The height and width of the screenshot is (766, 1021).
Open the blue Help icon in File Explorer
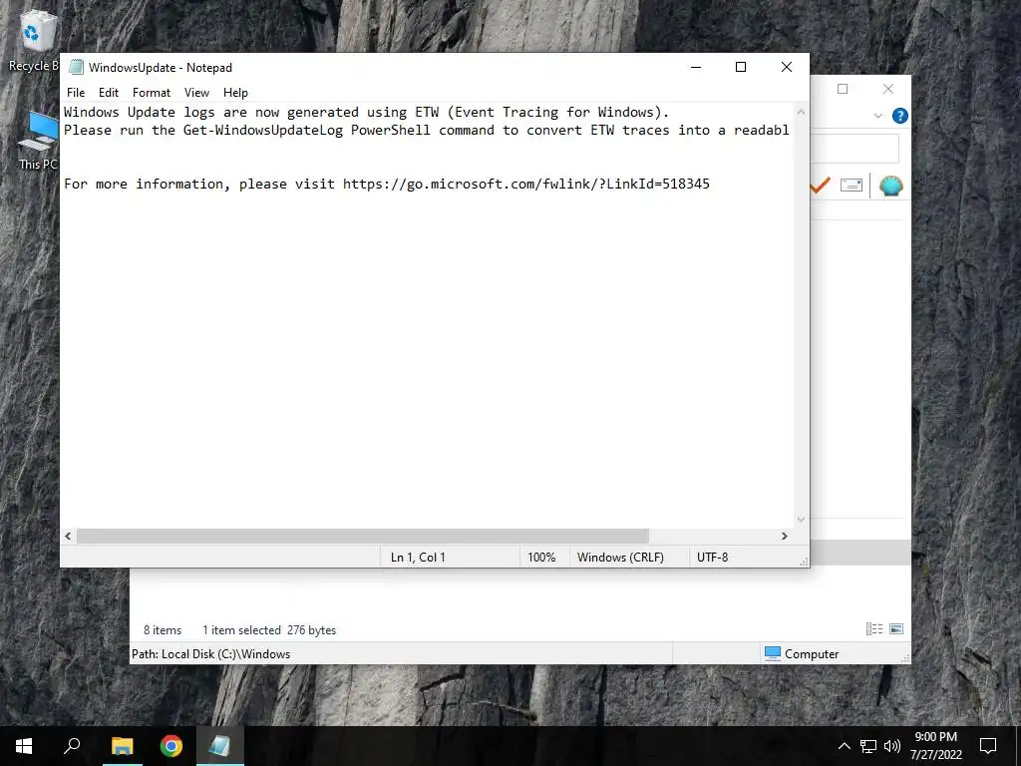(x=900, y=116)
